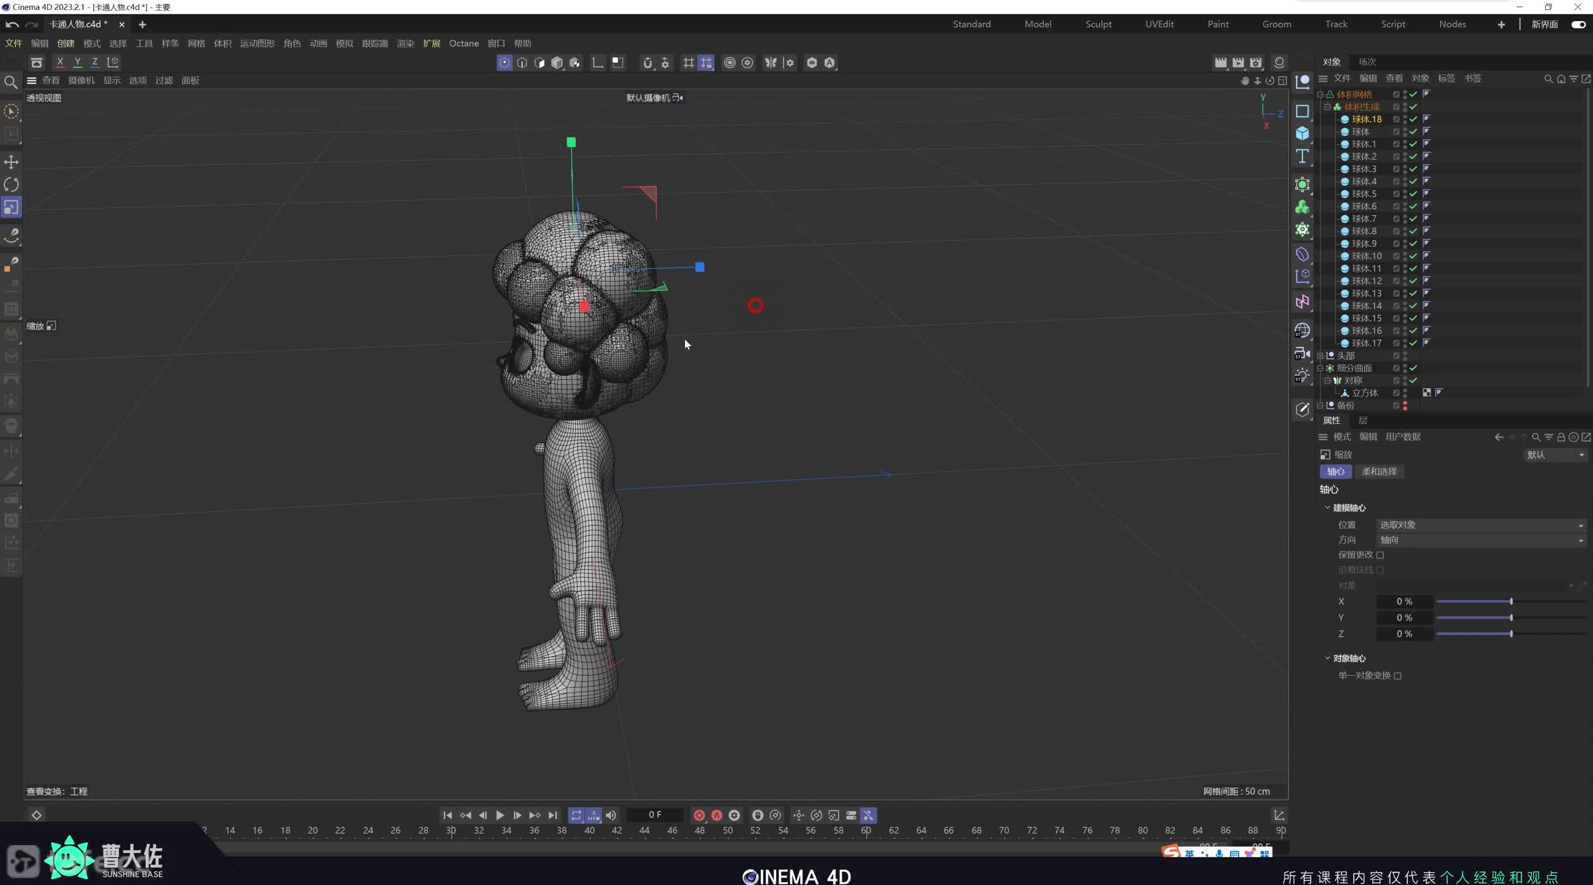Click the 轴心 tab button

(x=1335, y=472)
